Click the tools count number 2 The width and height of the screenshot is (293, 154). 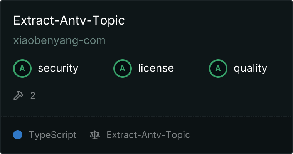pos(33,96)
